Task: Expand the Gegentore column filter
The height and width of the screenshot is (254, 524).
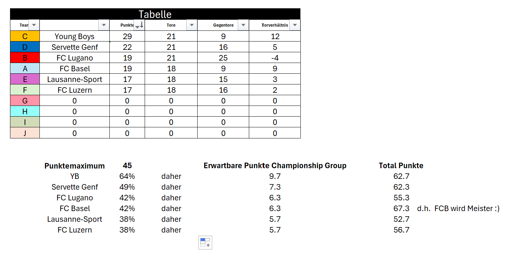Action: coord(243,25)
